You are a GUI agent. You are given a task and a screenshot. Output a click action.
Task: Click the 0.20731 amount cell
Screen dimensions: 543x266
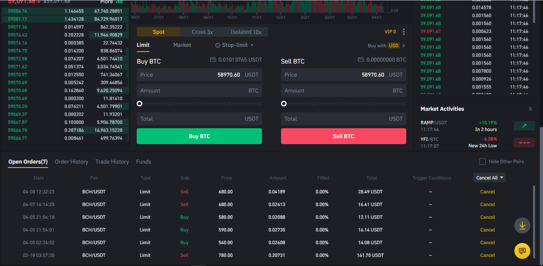pyautogui.click(x=277, y=255)
